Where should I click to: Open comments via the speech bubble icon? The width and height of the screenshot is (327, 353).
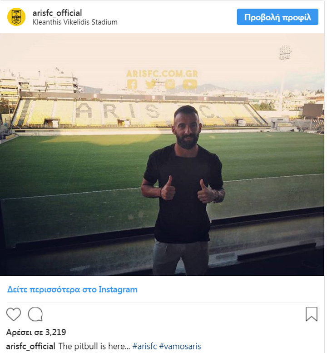tap(35, 314)
